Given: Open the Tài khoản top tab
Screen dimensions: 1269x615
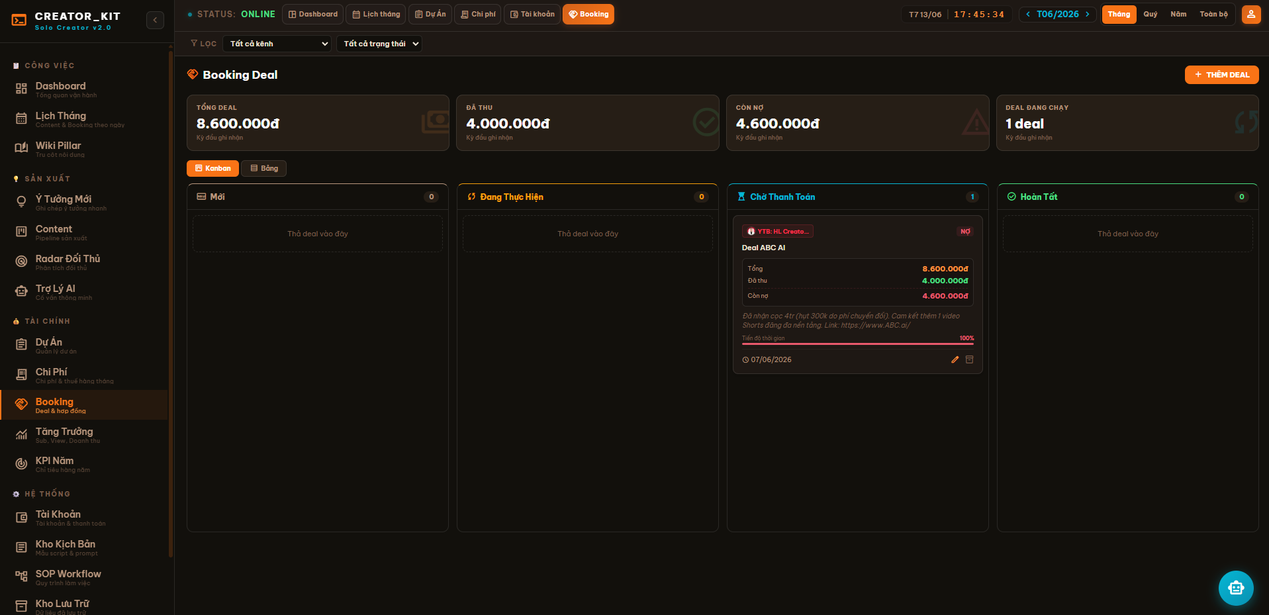Looking at the screenshot, I should tap(532, 14).
